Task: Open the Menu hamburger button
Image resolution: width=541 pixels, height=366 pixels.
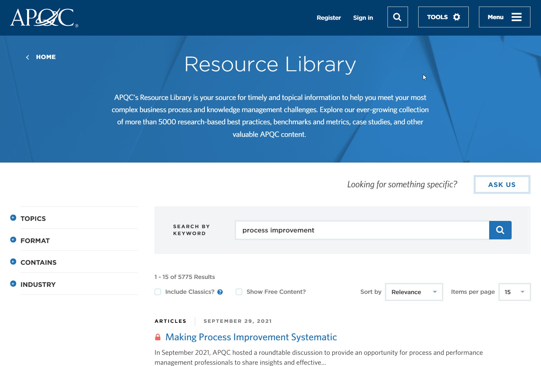Action: click(504, 17)
